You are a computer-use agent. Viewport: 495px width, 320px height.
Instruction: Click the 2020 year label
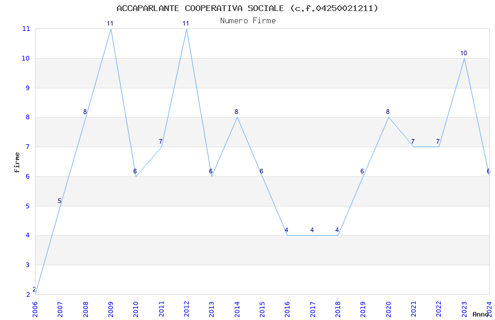[388, 309]
